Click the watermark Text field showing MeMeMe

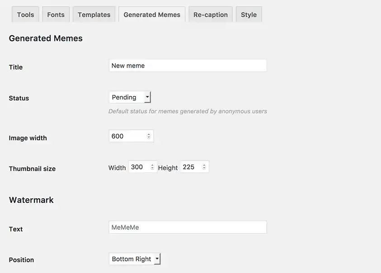(x=188, y=227)
